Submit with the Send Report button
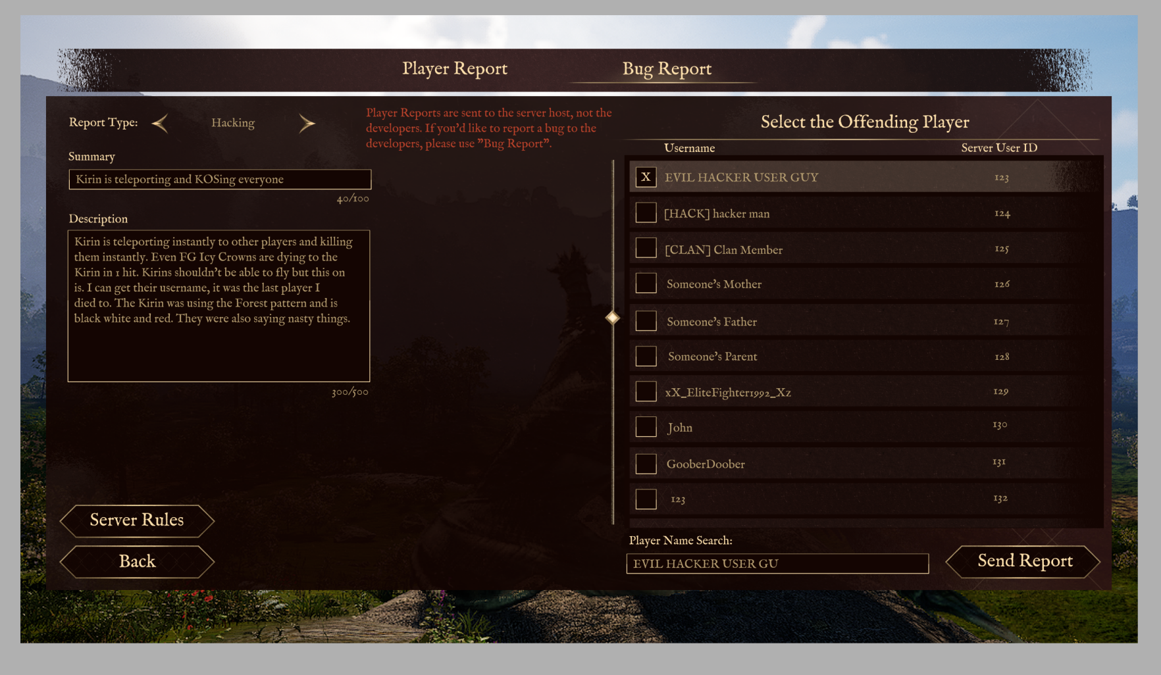 click(x=1023, y=561)
